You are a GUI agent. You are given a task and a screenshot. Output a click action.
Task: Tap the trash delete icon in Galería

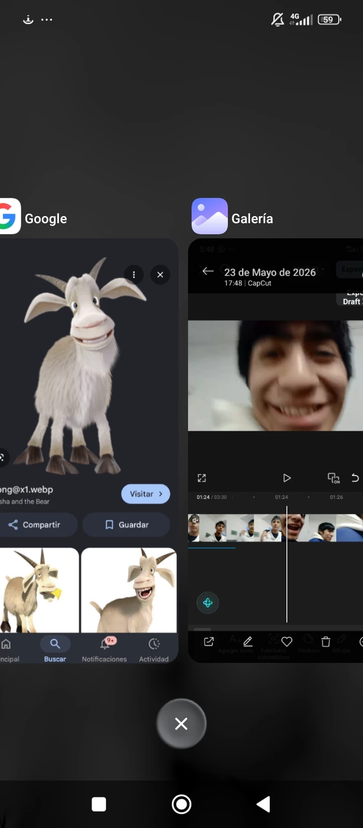(326, 642)
